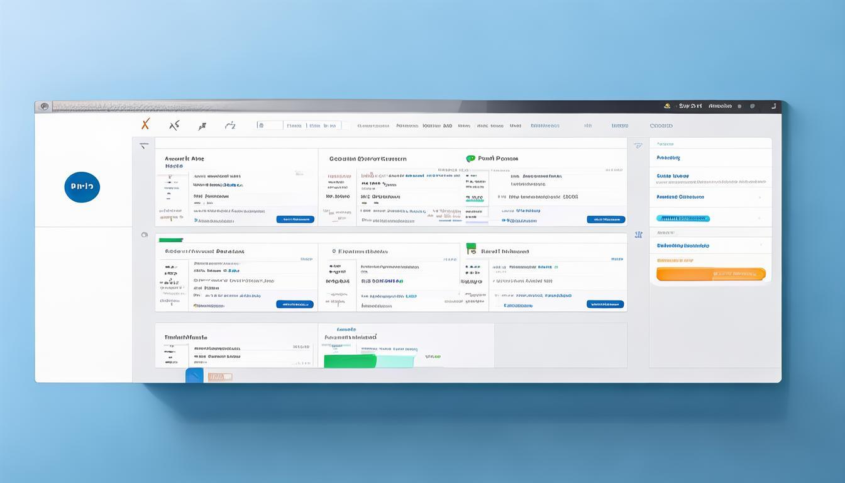Click the green flag icon in the middle-row card

(x=471, y=250)
